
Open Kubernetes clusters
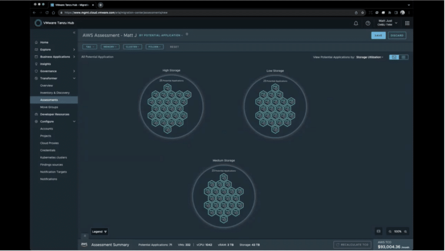click(53, 157)
